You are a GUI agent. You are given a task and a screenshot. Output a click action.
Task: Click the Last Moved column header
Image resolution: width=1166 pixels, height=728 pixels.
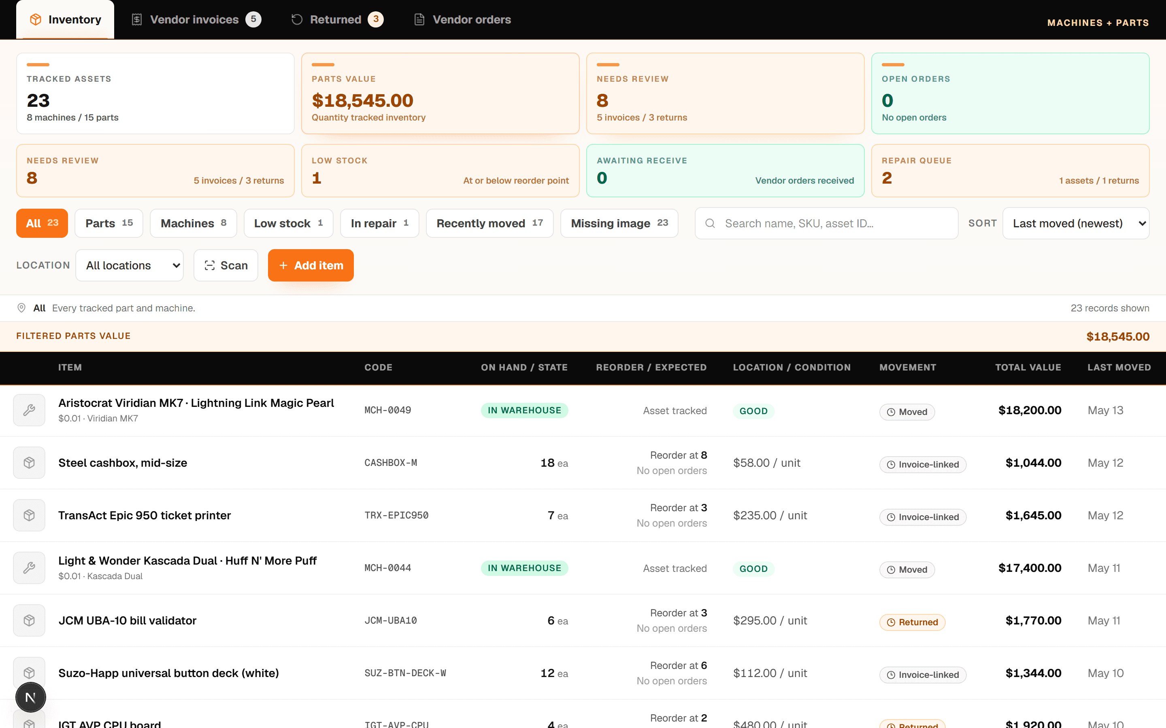tap(1119, 367)
